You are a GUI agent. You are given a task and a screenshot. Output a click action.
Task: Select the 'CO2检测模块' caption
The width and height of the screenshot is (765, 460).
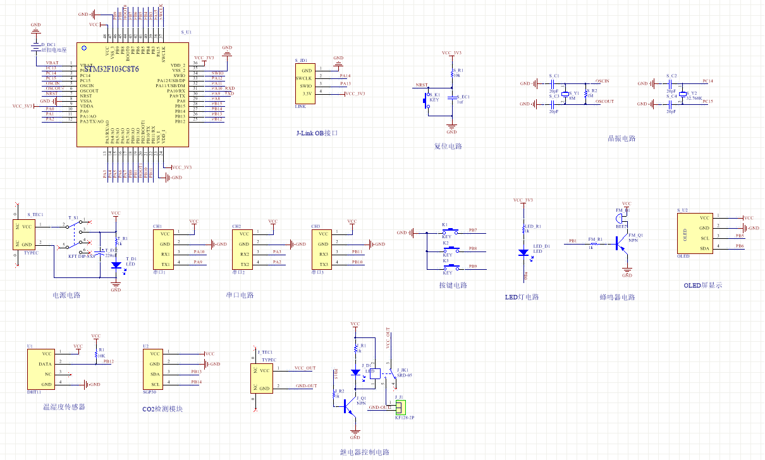click(x=162, y=409)
